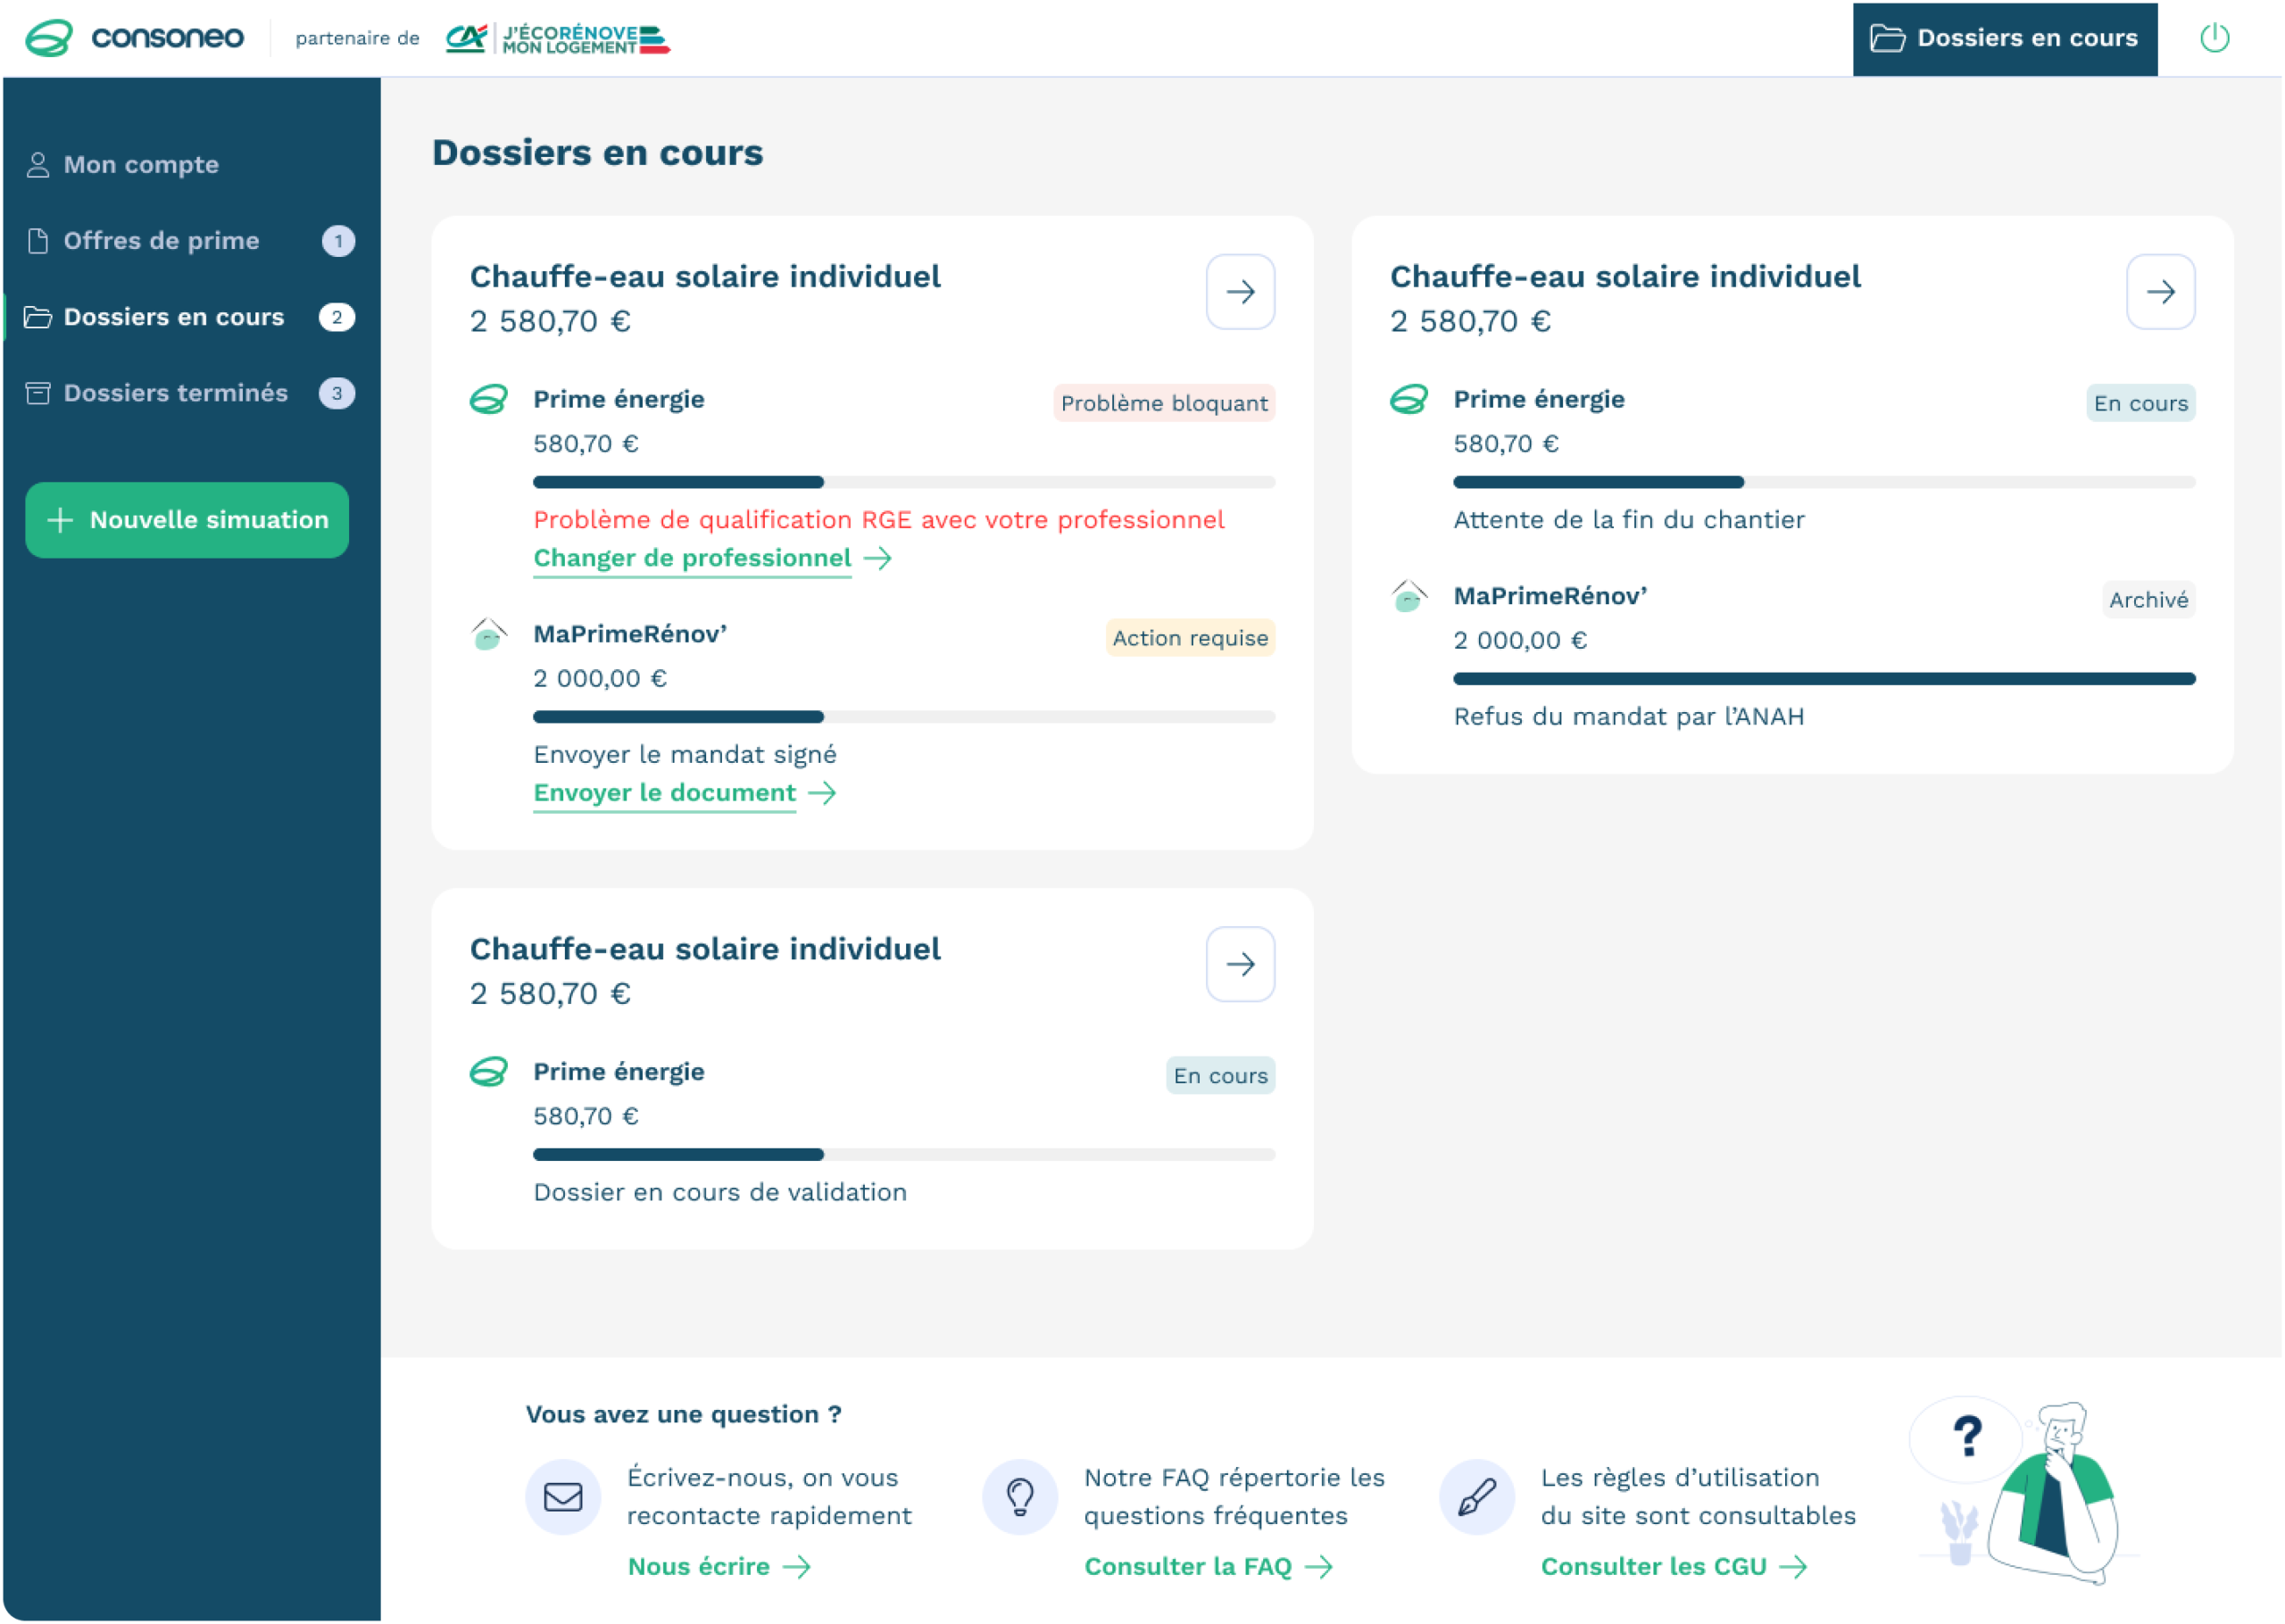The image size is (2285, 1624).
Task: Select Dossiers en cours sidebar item
Action: (173, 317)
